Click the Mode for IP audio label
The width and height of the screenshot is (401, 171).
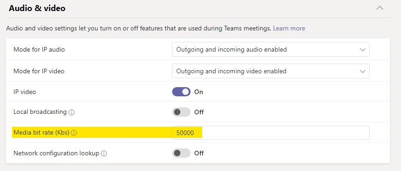pos(39,50)
